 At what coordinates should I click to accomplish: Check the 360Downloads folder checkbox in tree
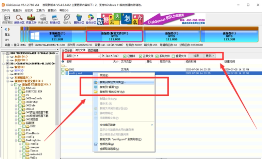(20, 99)
